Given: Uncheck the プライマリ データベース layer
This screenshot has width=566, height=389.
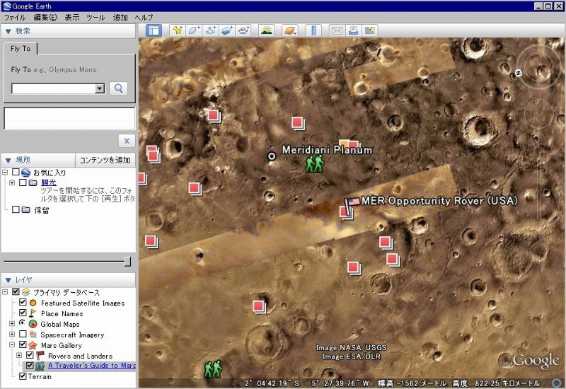Looking at the screenshot, I should 16,291.
